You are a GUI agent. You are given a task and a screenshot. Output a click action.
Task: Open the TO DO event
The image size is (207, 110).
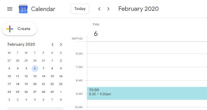(x=147, y=93)
